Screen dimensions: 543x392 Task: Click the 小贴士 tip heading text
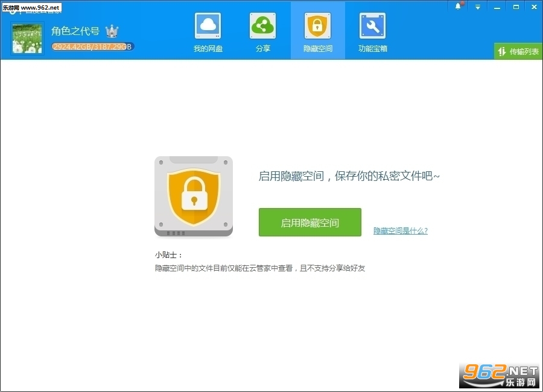168,255
